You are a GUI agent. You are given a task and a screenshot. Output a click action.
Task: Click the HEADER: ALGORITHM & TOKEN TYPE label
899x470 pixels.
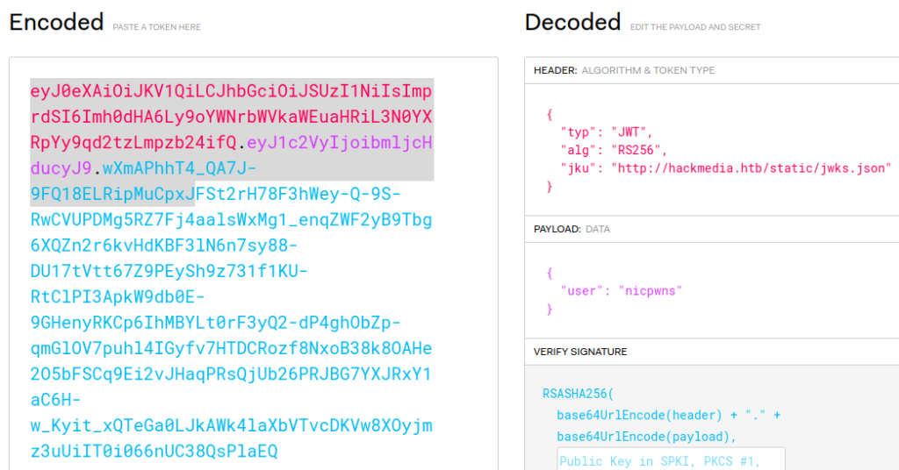[624, 70]
